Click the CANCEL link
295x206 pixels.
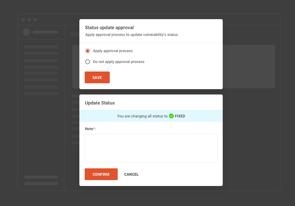pyautogui.click(x=131, y=174)
